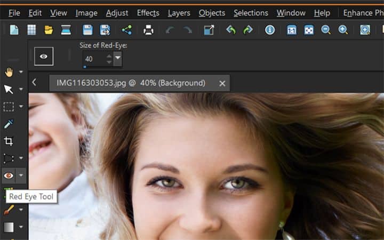Select the Paint Brush tool
Viewport: 384px width, 240px height.
[x=9, y=210]
